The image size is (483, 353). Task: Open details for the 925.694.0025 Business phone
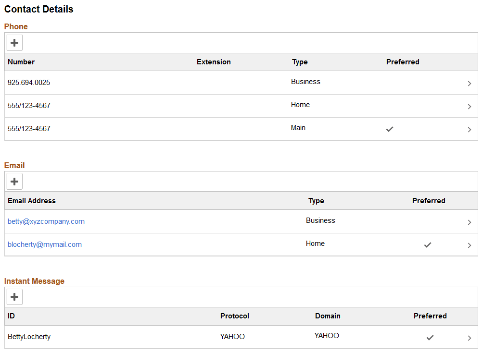tap(469, 83)
